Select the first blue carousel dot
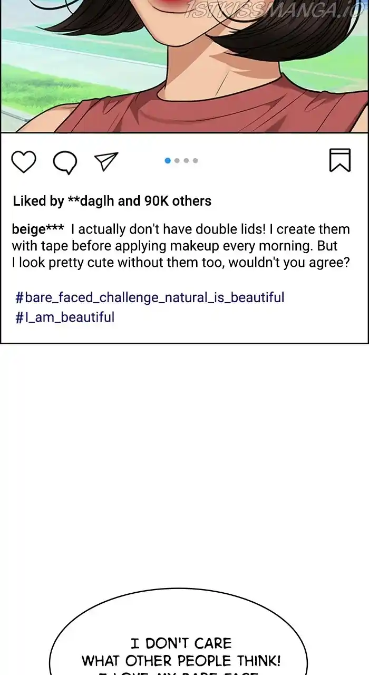The width and height of the screenshot is (369, 675). [168, 160]
